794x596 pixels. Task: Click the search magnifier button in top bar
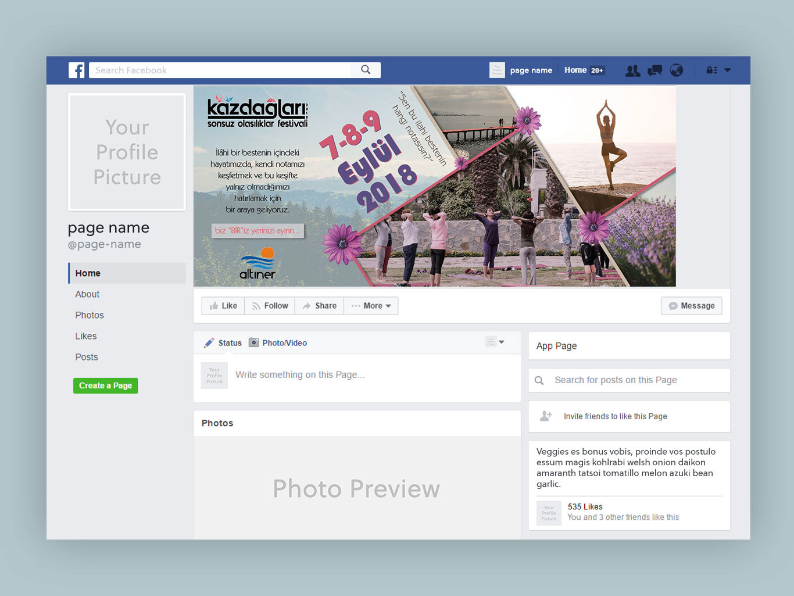point(366,70)
